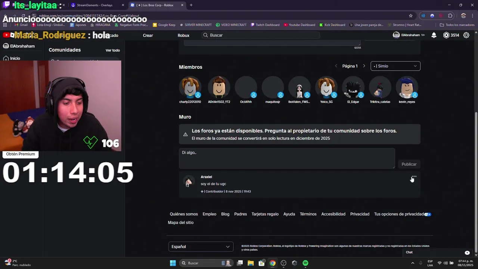
Task: Click Ver todo next to Comunidades
Action: (113, 50)
